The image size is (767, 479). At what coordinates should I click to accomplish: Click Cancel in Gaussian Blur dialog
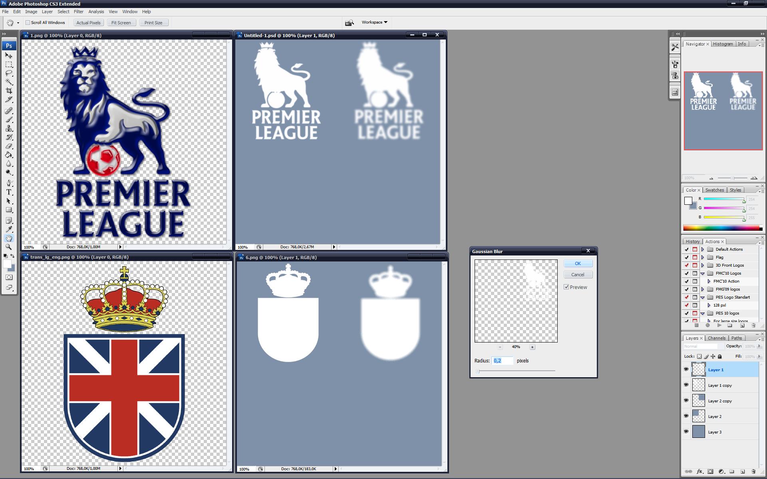(x=578, y=275)
